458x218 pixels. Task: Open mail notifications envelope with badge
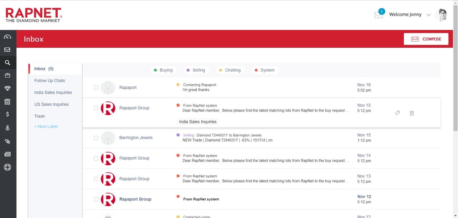tap(379, 15)
